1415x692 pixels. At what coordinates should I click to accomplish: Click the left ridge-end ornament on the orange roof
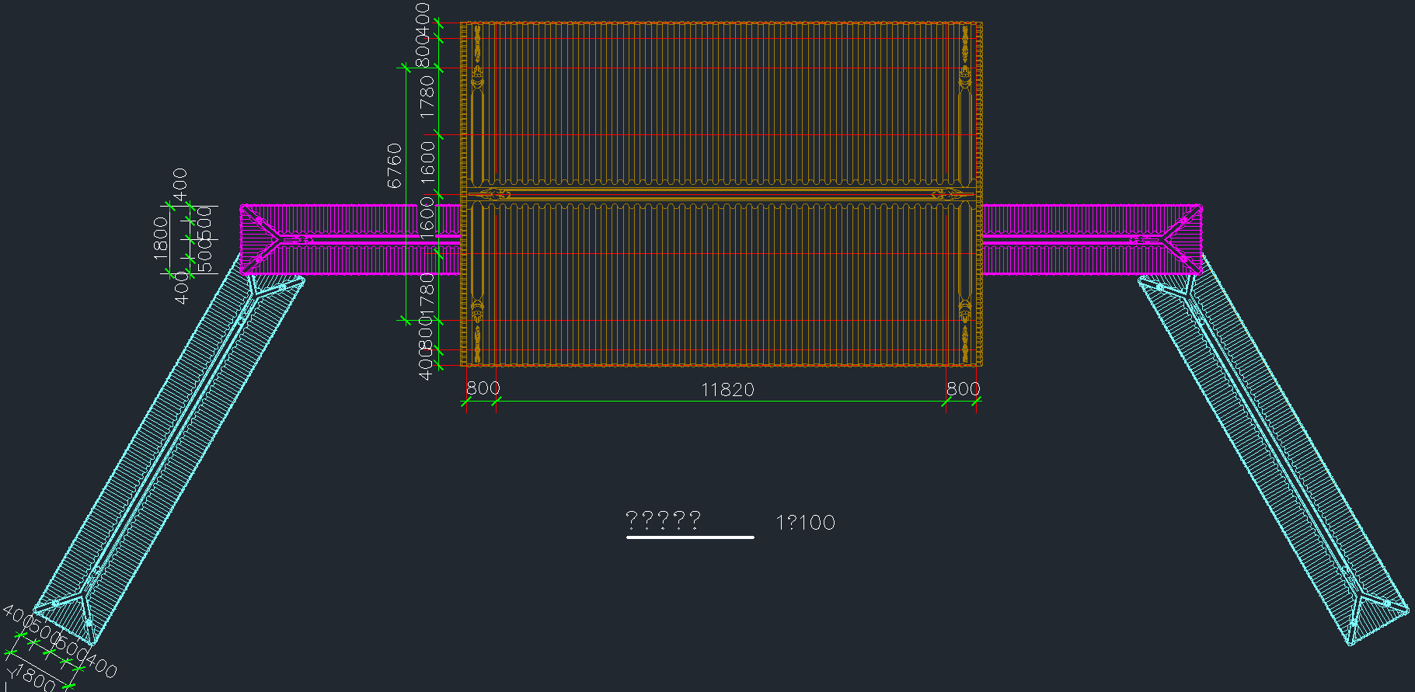coord(493,194)
